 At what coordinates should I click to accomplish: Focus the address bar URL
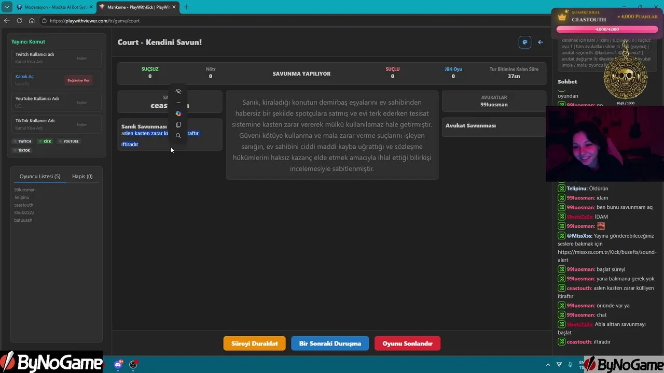(94, 21)
